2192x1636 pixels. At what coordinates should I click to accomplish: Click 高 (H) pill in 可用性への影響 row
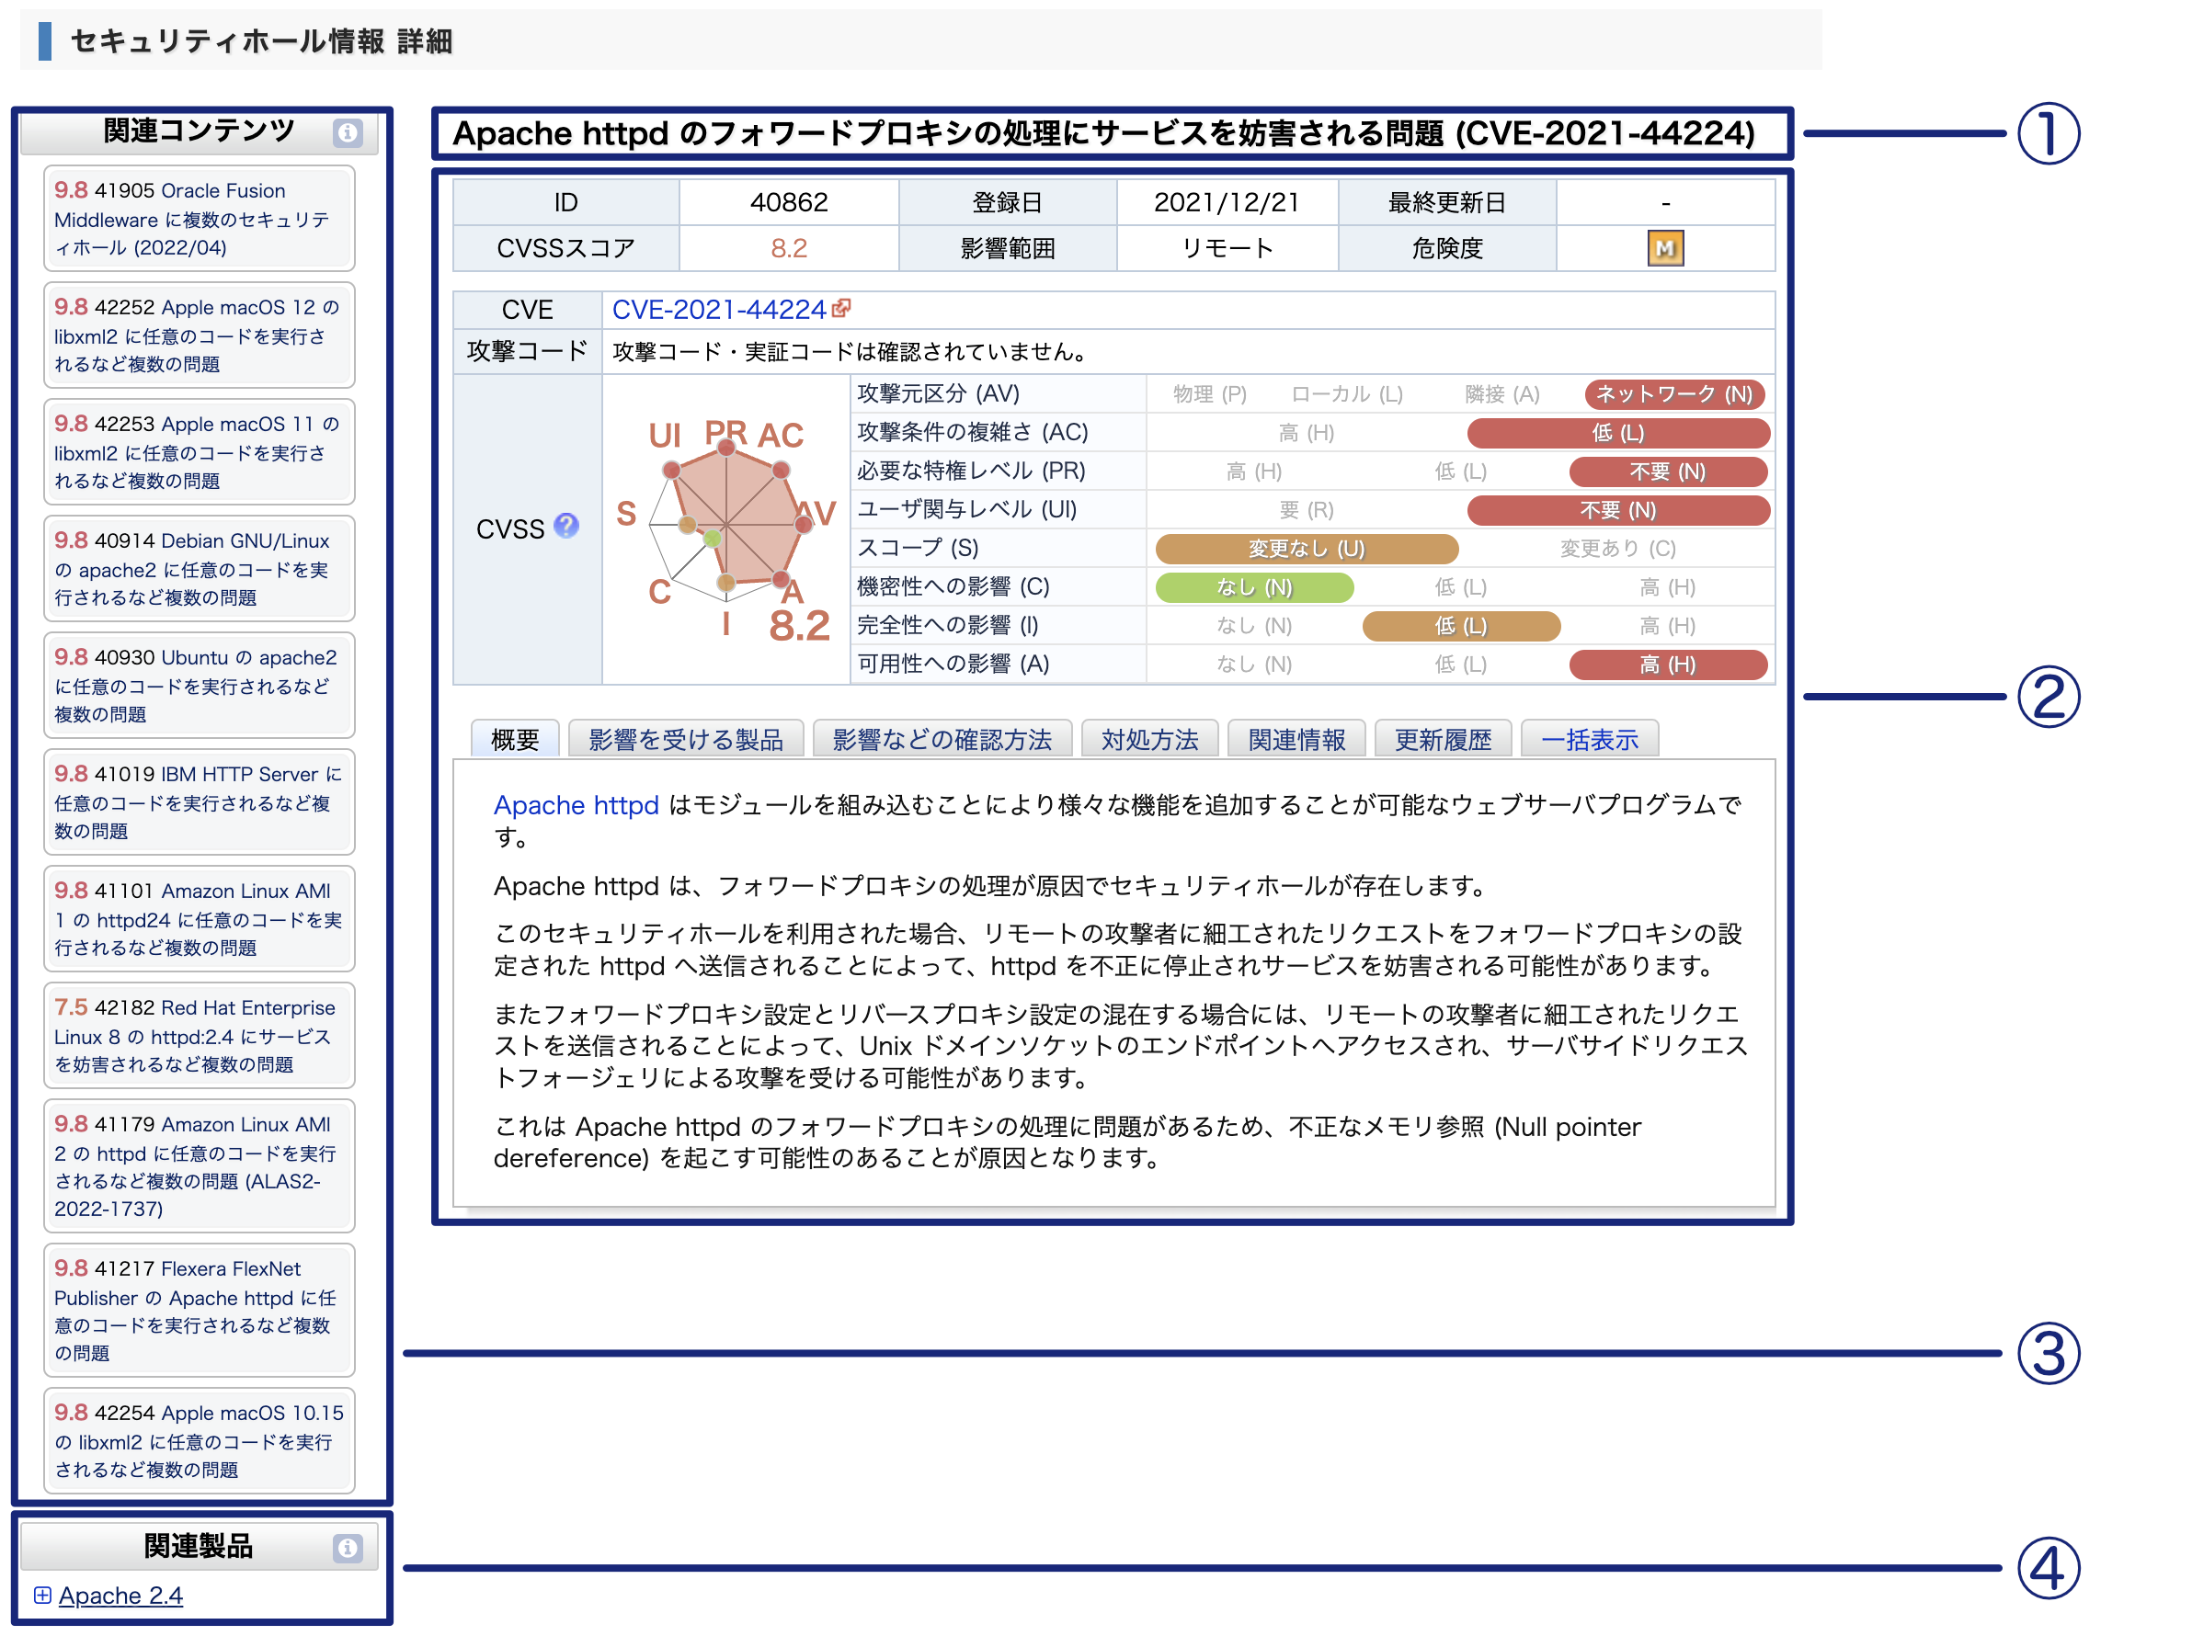(1668, 664)
